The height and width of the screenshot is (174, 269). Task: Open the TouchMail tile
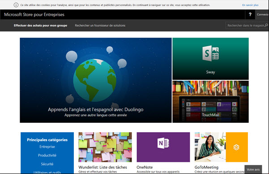click(210, 102)
